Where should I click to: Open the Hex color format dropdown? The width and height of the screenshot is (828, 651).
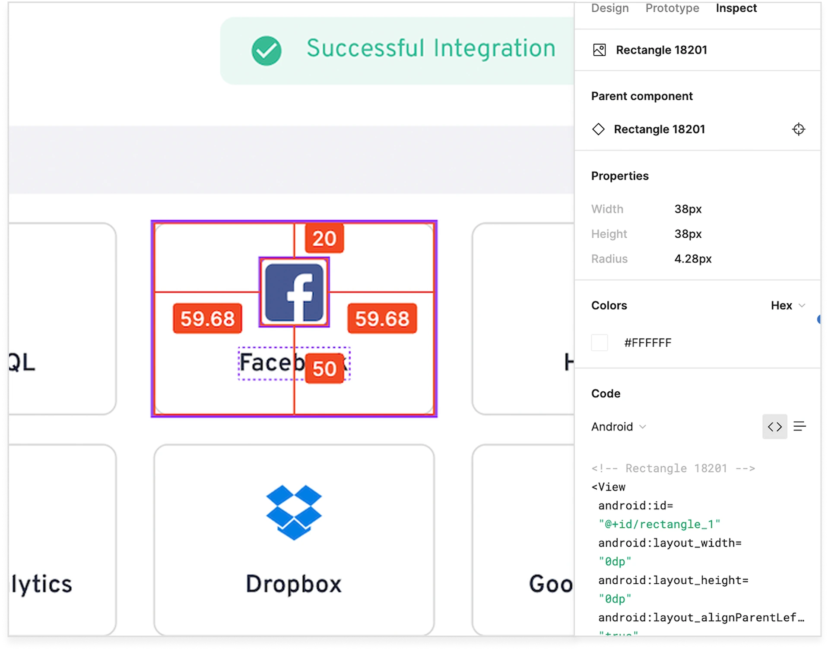[x=788, y=305]
